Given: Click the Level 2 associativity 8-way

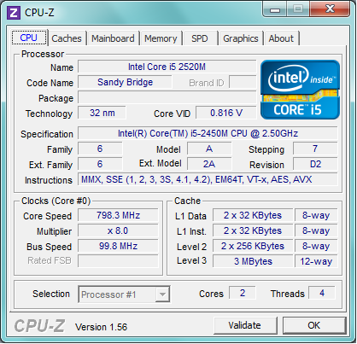Looking at the screenshot, I should pyautogui.click(x=316, y=246).
